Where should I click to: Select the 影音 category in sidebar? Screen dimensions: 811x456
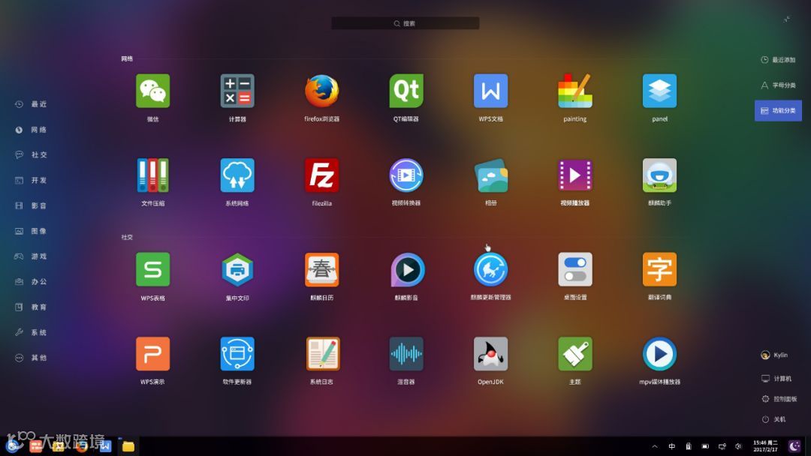[31, 205]
